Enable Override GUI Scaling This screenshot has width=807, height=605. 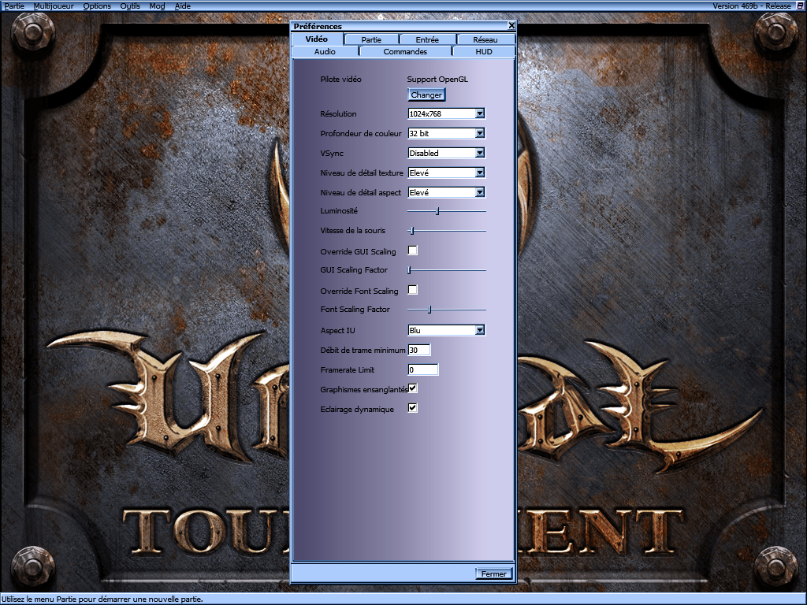click(x=412, y=250)
